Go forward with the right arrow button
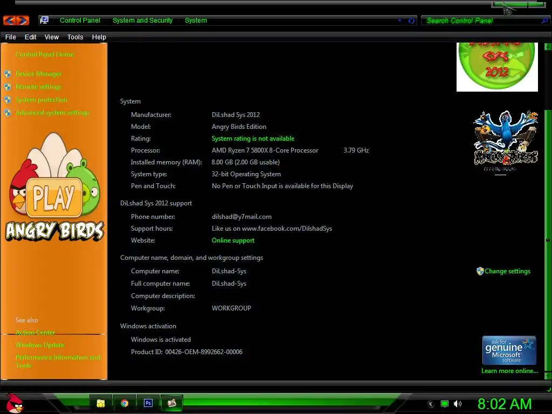The width and height of the screenshot is (552, 414). [22, 20]
